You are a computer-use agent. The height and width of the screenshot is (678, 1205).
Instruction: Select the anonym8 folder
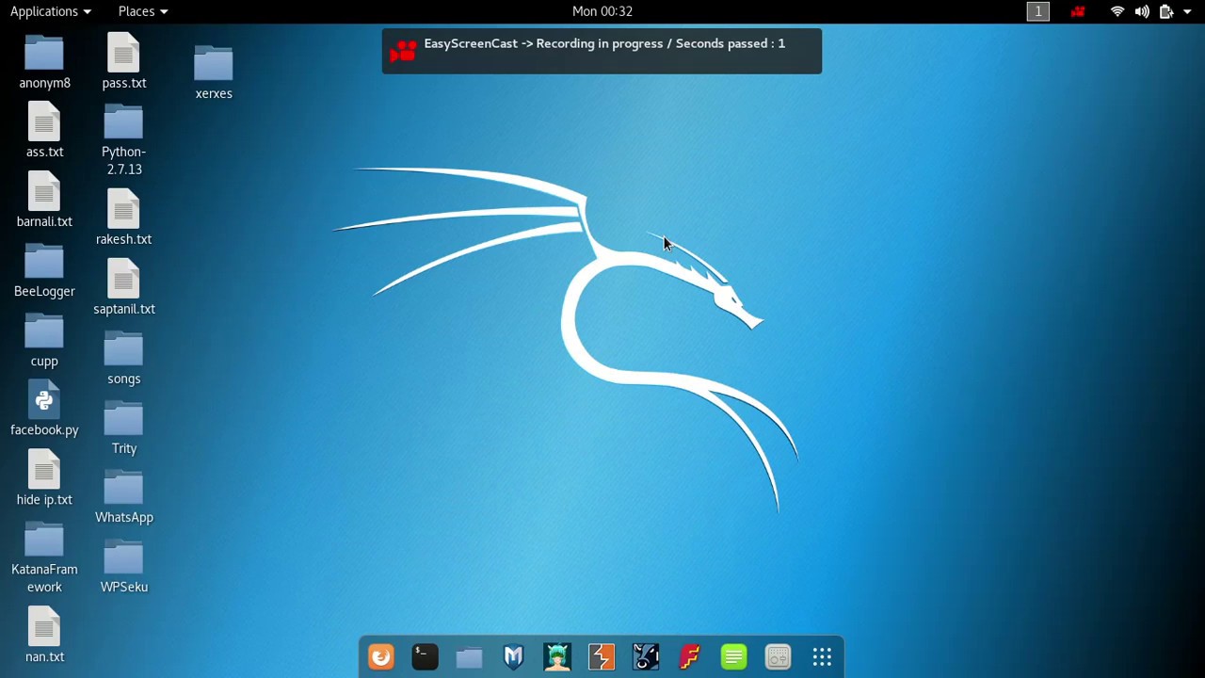click(x=44, y=62)
